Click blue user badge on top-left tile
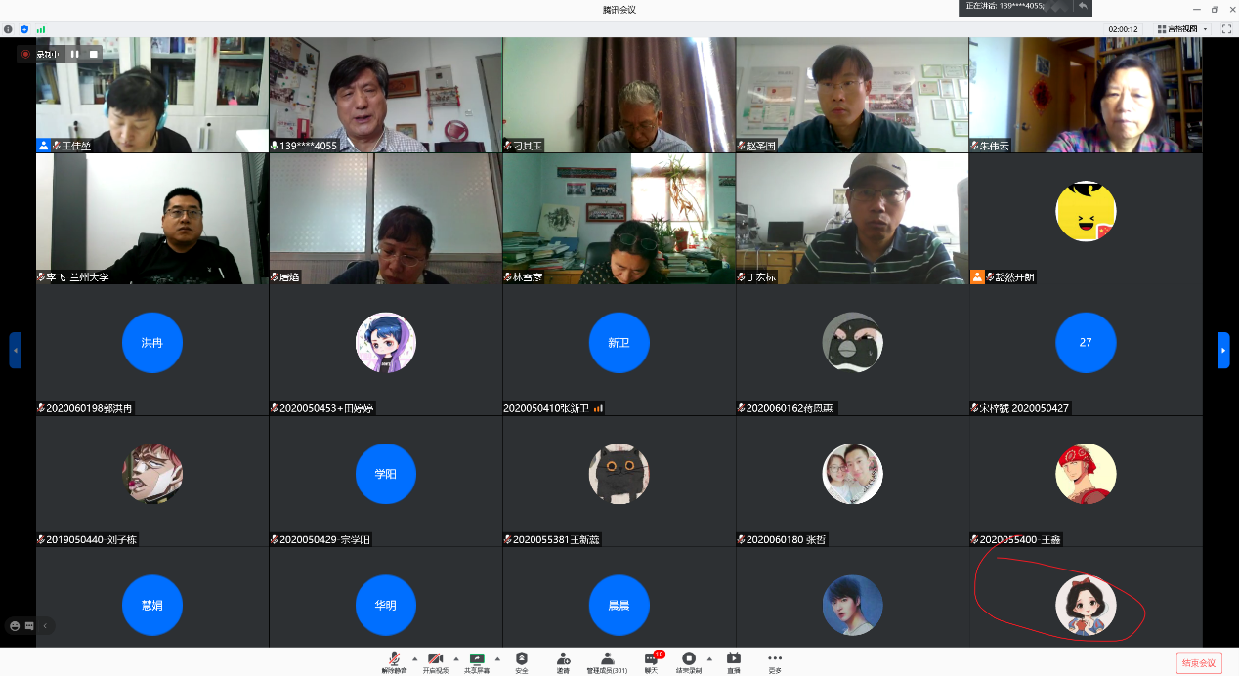1239x676 pixels. 44,146
